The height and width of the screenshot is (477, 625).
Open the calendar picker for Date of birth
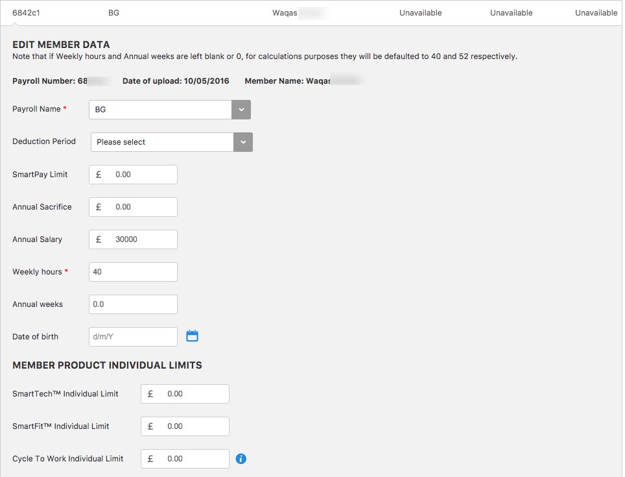click(x=192, y=336)
